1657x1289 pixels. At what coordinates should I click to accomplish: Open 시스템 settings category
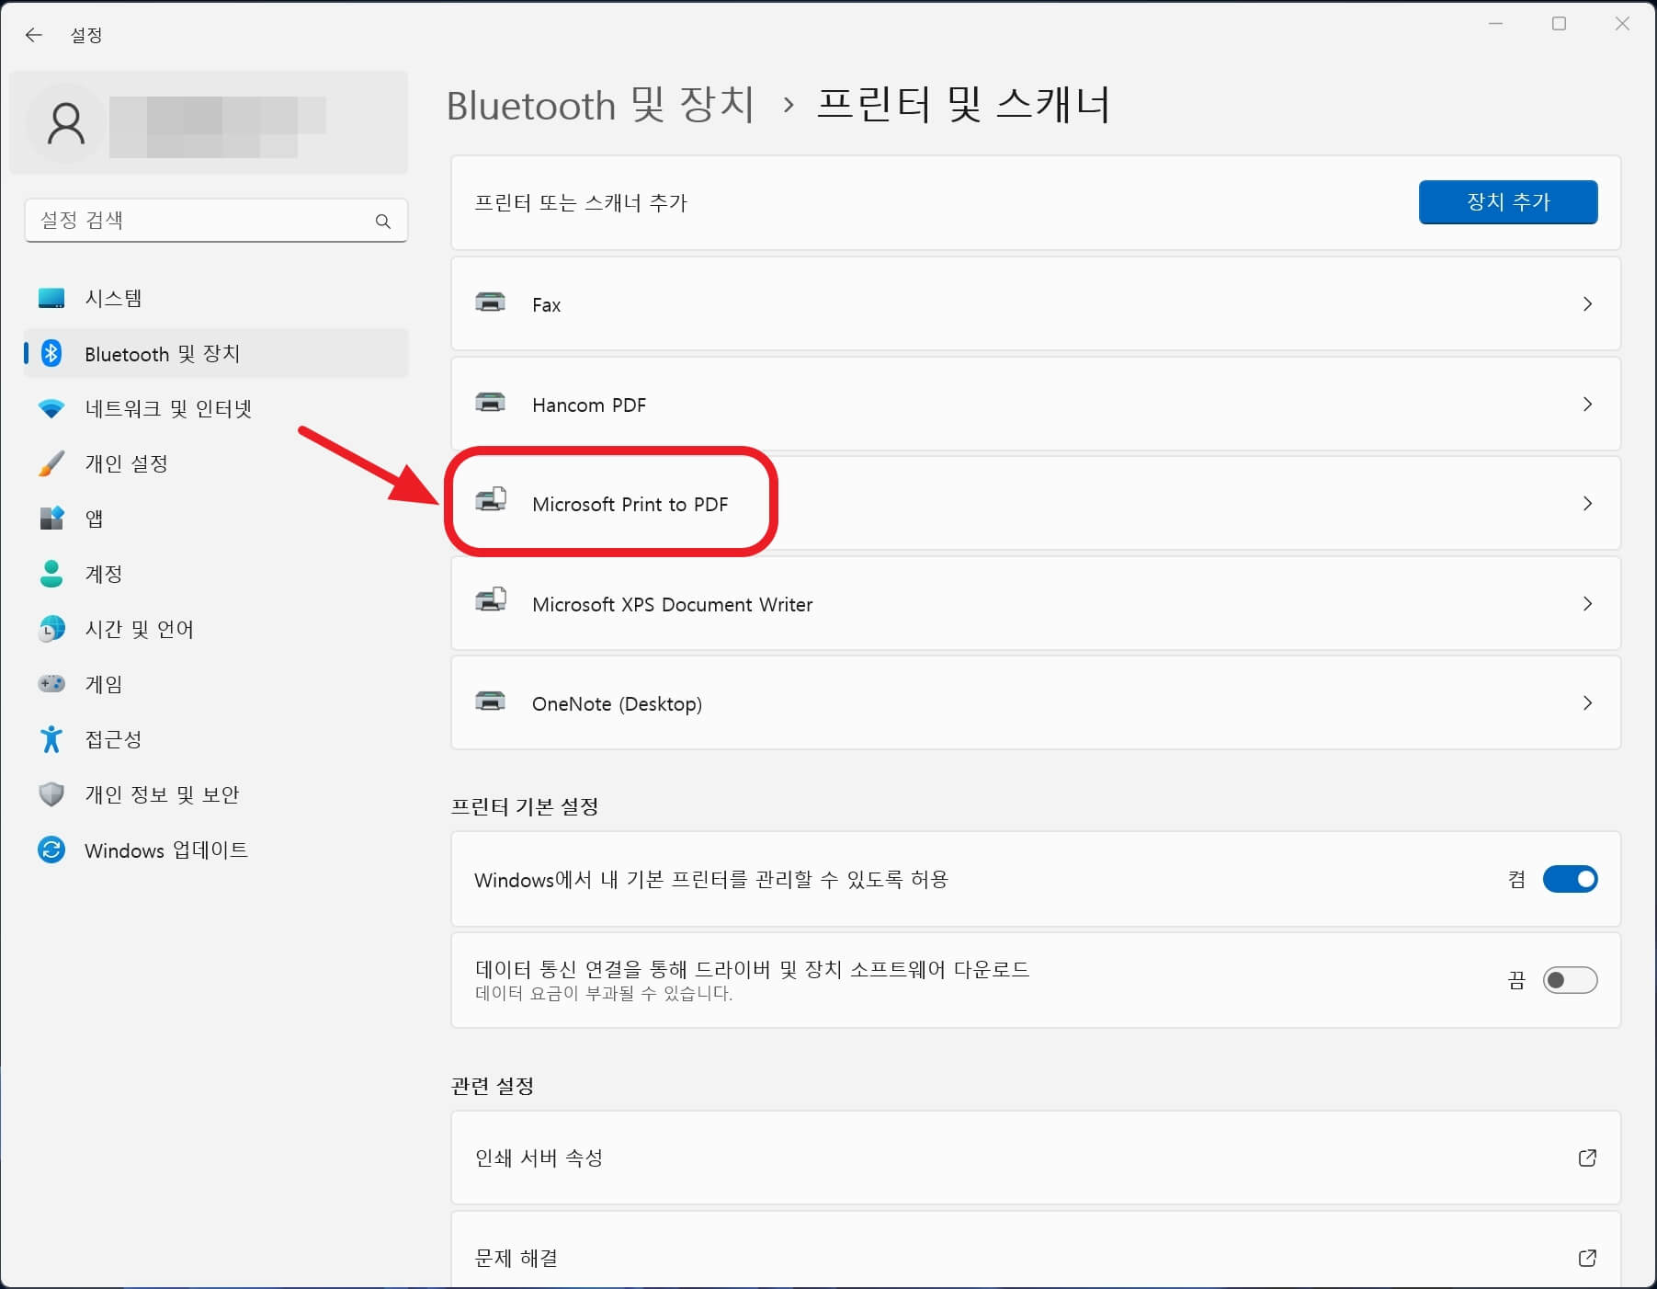coord(216,298)
